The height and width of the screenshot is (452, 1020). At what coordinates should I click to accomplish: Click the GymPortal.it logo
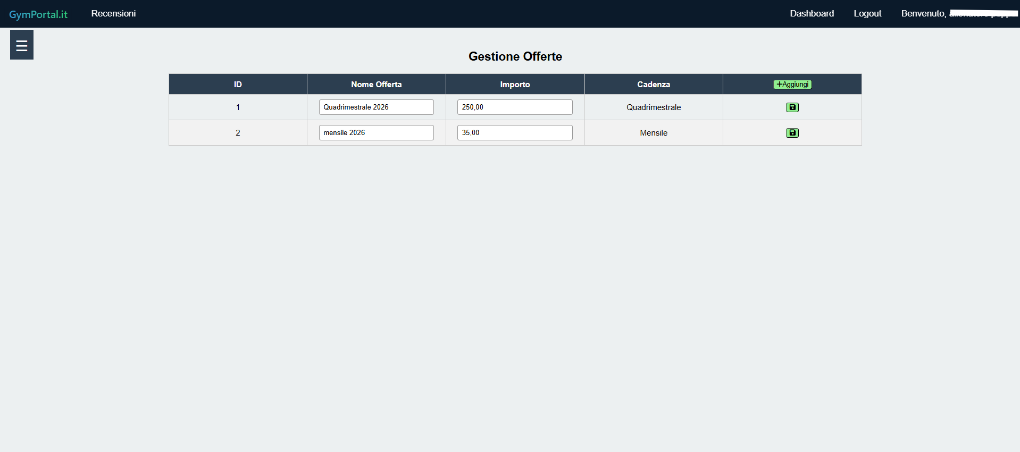tap(38, 14)
